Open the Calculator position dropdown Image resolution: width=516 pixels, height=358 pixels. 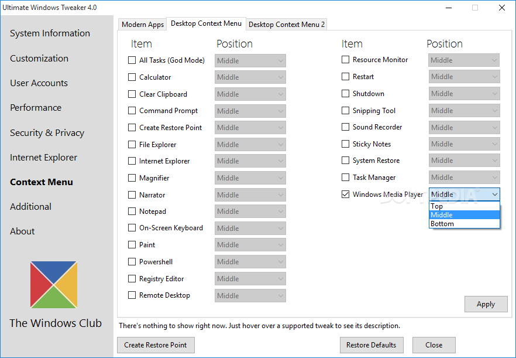click(x=250, y=77)
